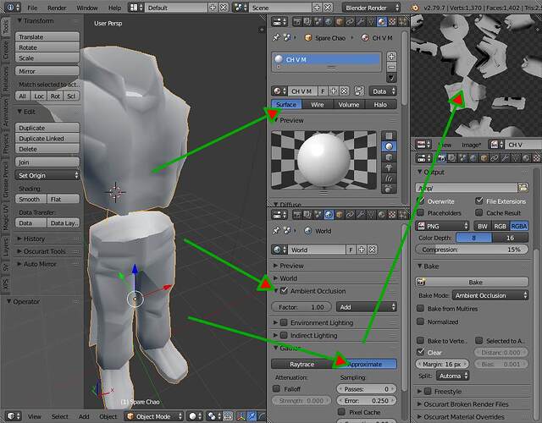Open Data link dropdown for material

(x=382, y=91)
